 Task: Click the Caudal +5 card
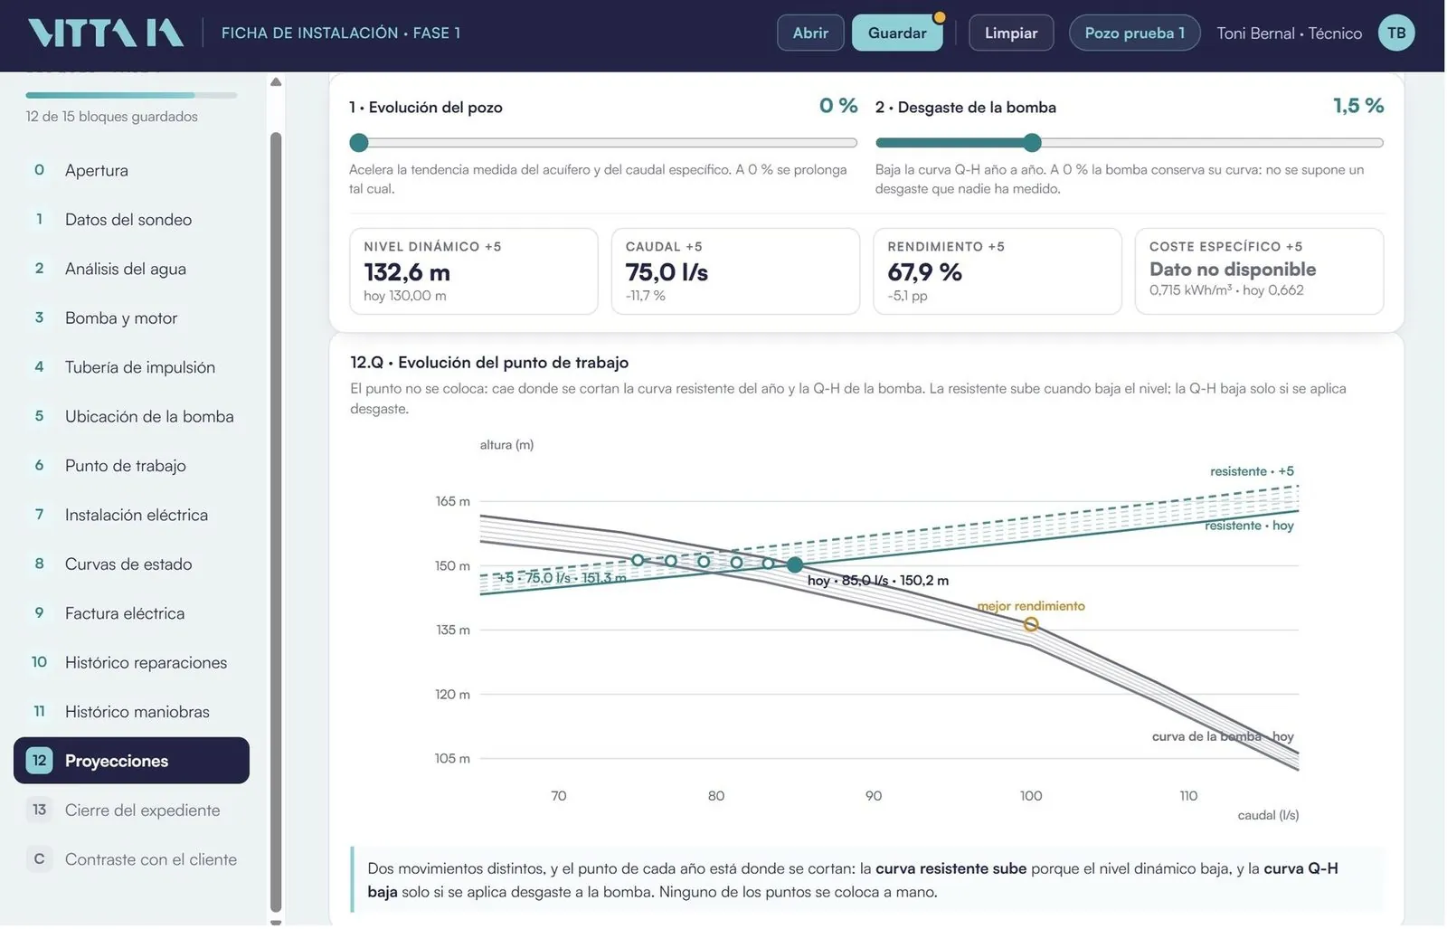point(735,271)
